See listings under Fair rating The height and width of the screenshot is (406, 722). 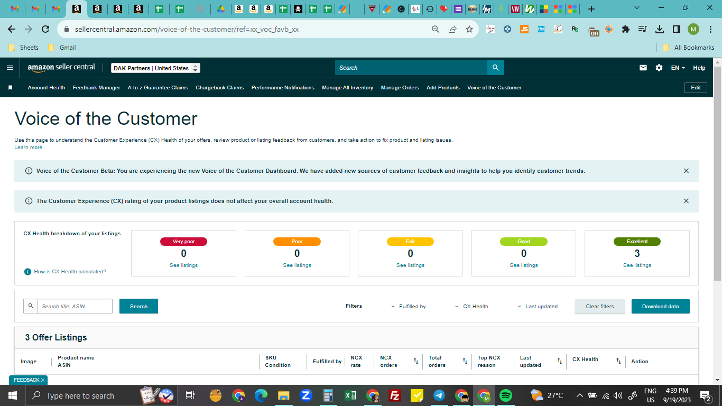[411, 265]
